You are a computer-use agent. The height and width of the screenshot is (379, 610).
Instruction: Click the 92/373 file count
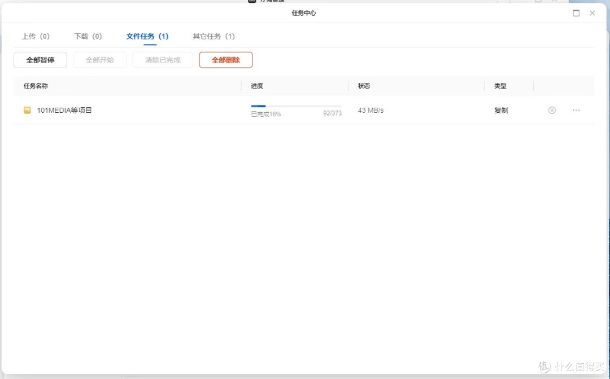coord(332,113)
